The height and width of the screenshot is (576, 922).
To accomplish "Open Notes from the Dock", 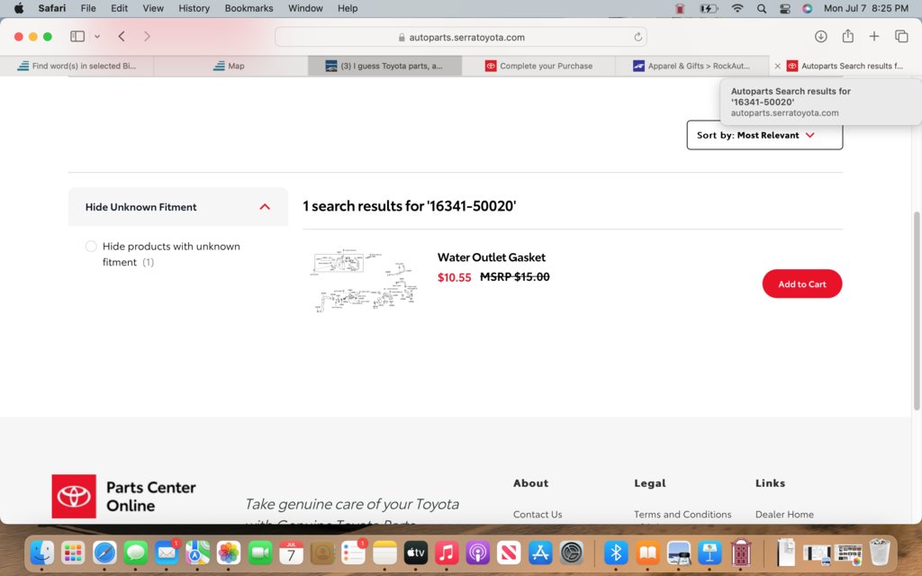I will (384, 553).
